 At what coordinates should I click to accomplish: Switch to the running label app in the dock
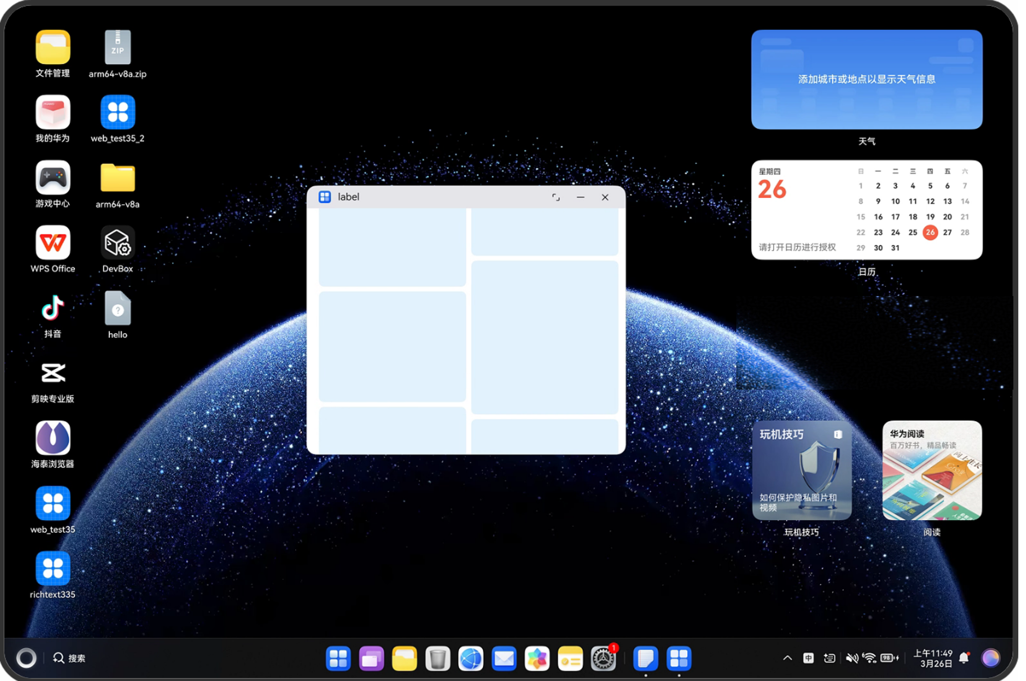pyautogui.click(x=679, y=658)
